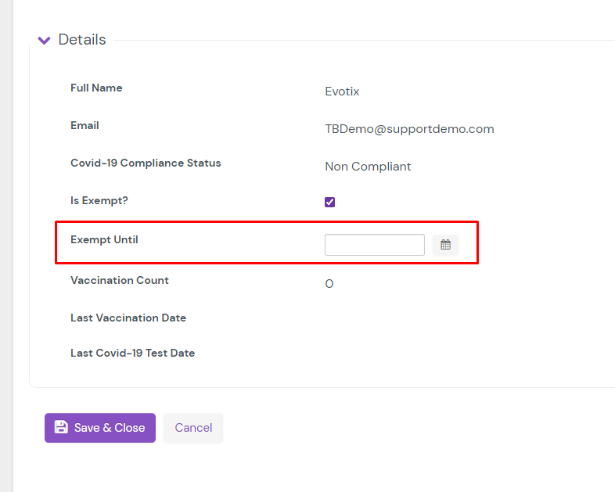Click the Is Exempt? label

click(x=99, y=201)
